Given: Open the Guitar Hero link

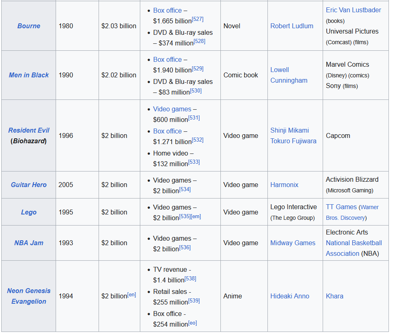Looking at the screenshot, I should 29,185.
